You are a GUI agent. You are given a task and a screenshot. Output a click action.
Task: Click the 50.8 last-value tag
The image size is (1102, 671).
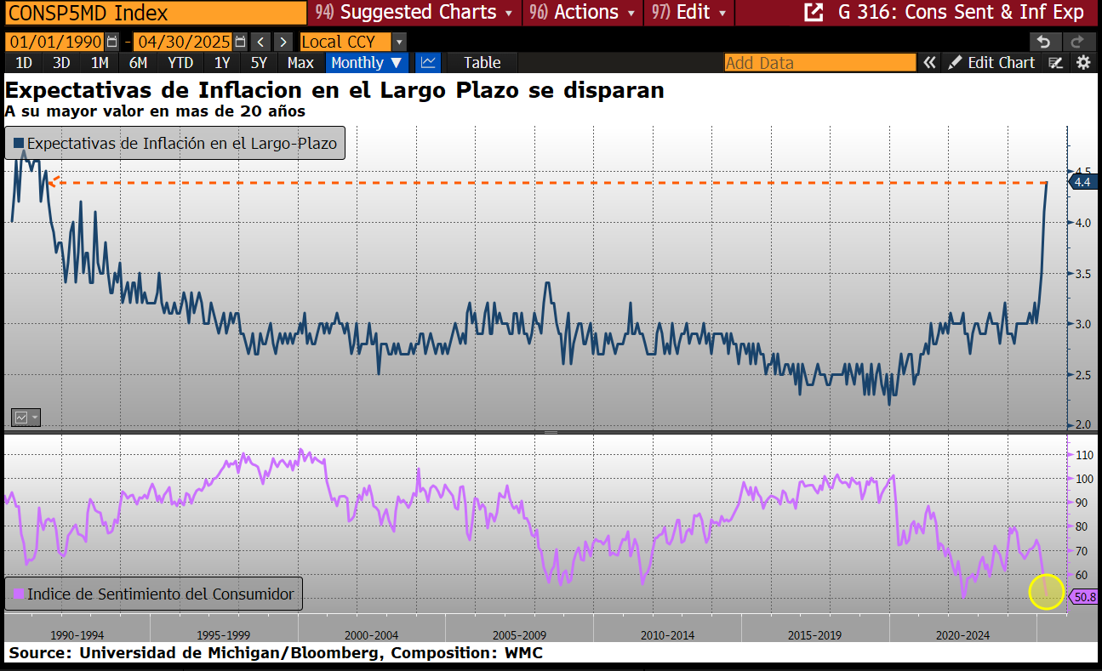(x=1084, y=596)
